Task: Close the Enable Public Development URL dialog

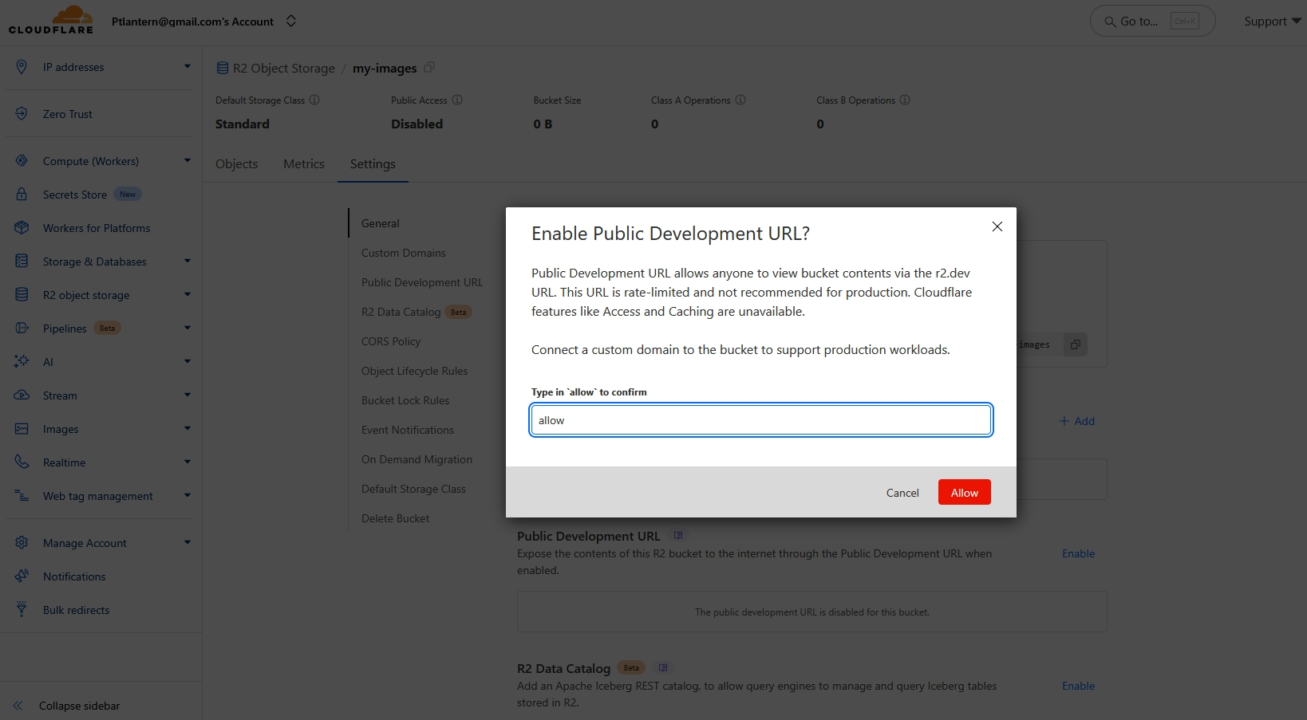Action: tap(997, 226)
